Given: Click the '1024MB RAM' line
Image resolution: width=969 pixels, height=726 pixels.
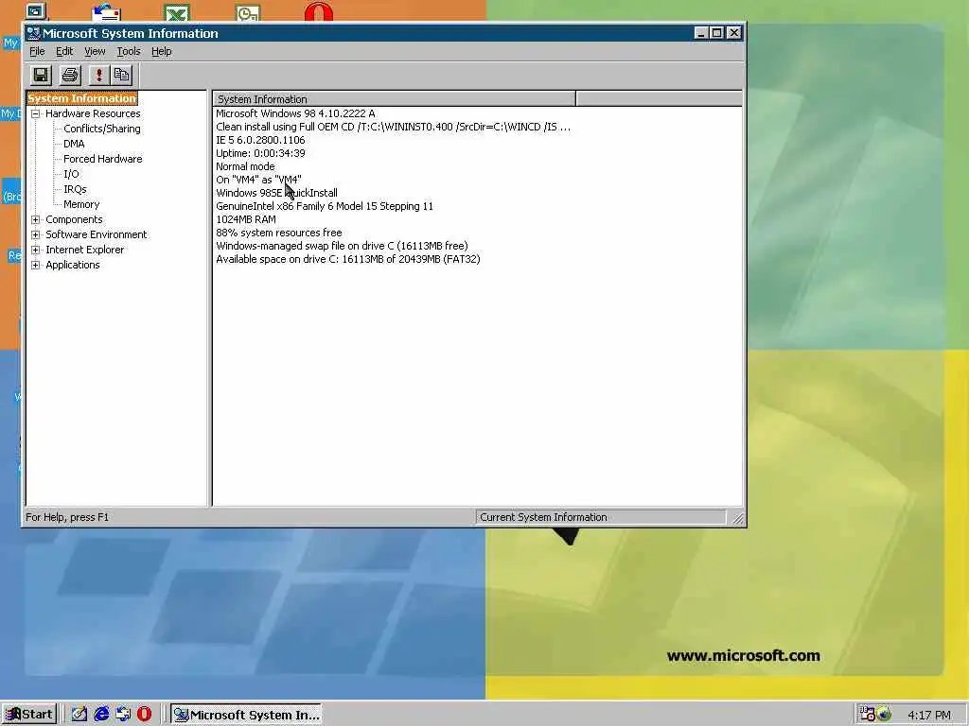Looking at the screenshot, I should [x=246, y=219].
